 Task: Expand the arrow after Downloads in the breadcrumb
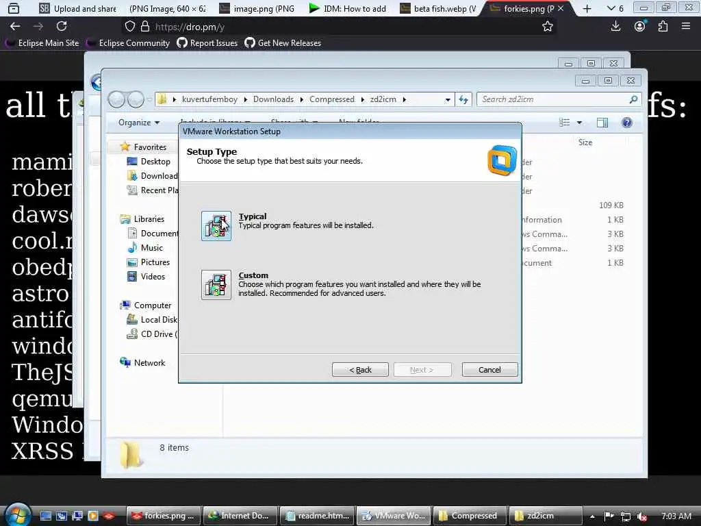click(x=302, y=99)
